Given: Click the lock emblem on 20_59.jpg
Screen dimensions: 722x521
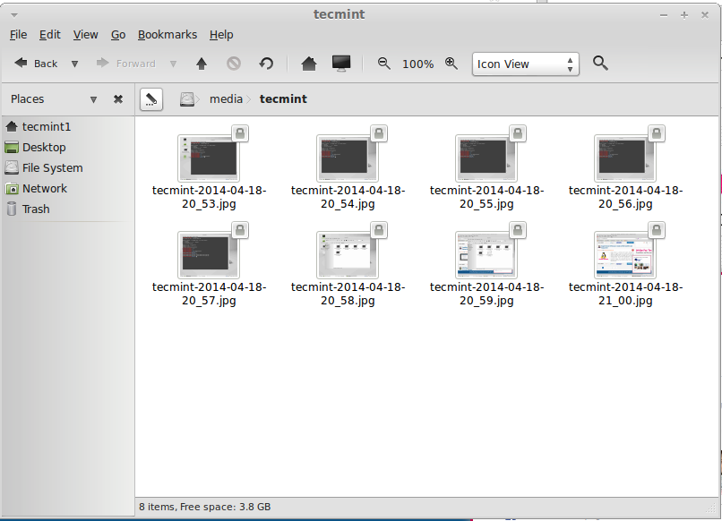Looking at the screenshot, I should tap(518, 230).
